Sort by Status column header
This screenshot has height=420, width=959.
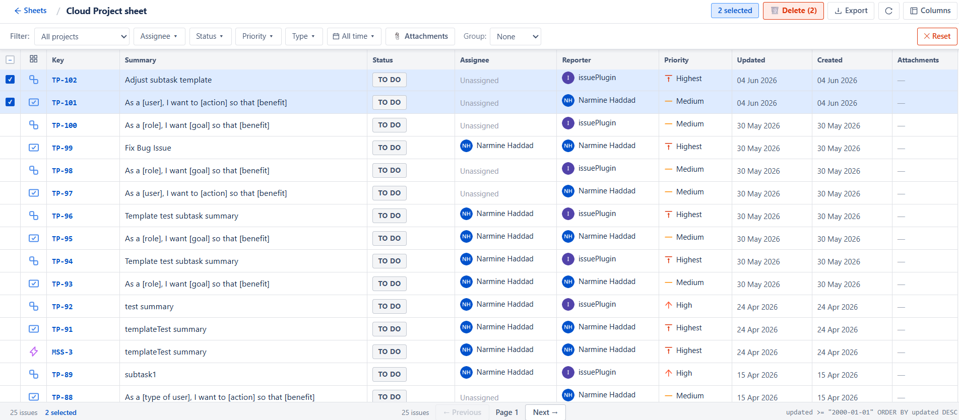click(382, 60)
